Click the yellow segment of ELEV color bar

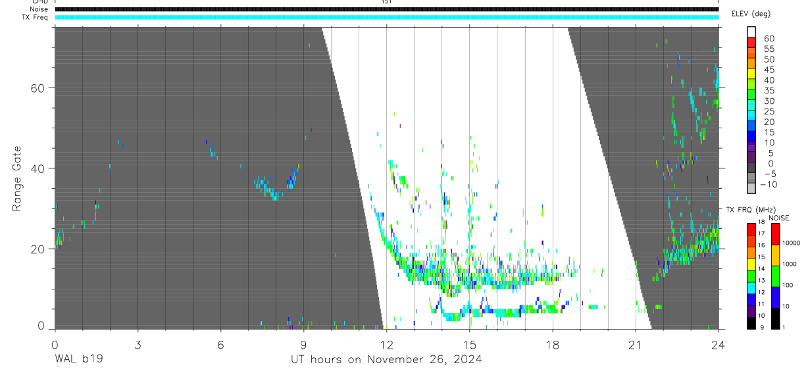click(x=751, y=73)
